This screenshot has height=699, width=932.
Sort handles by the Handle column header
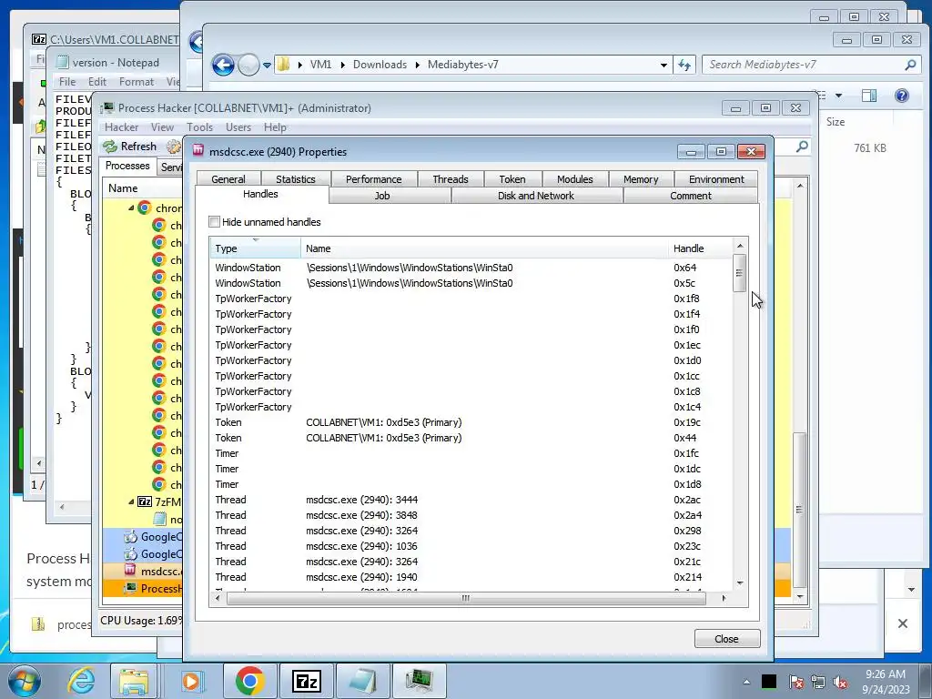click(700, 248)
